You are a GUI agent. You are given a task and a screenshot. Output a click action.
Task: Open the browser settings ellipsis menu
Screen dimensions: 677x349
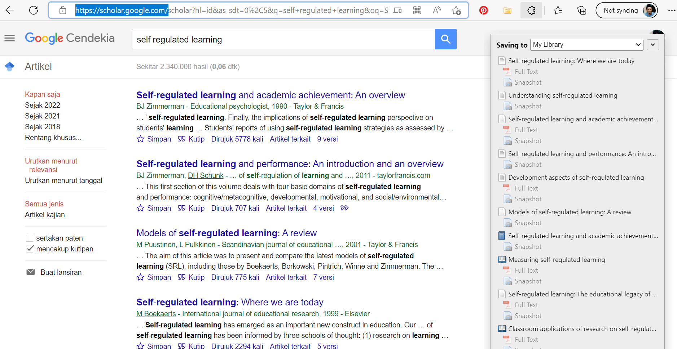coord(672,10)
